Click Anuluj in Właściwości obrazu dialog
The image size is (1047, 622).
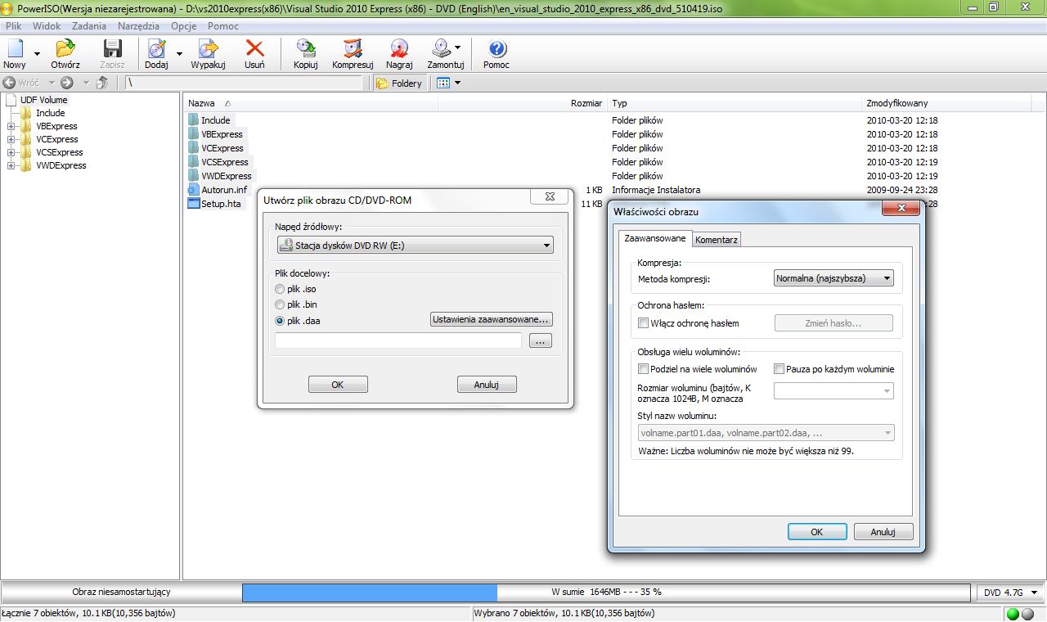click(x=883, y=532)
